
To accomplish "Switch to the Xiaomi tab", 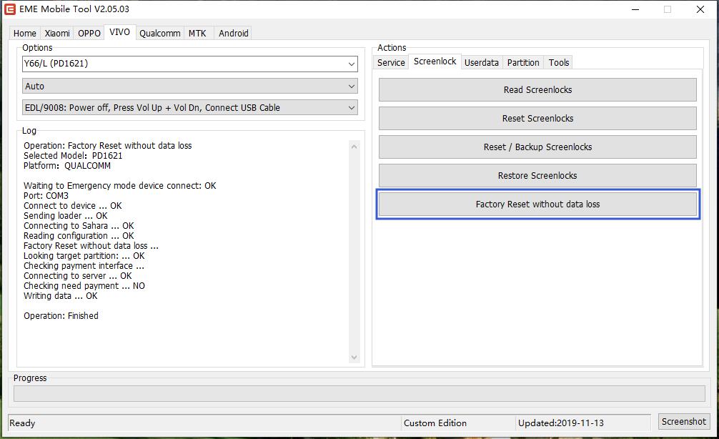I will point(57,34).
